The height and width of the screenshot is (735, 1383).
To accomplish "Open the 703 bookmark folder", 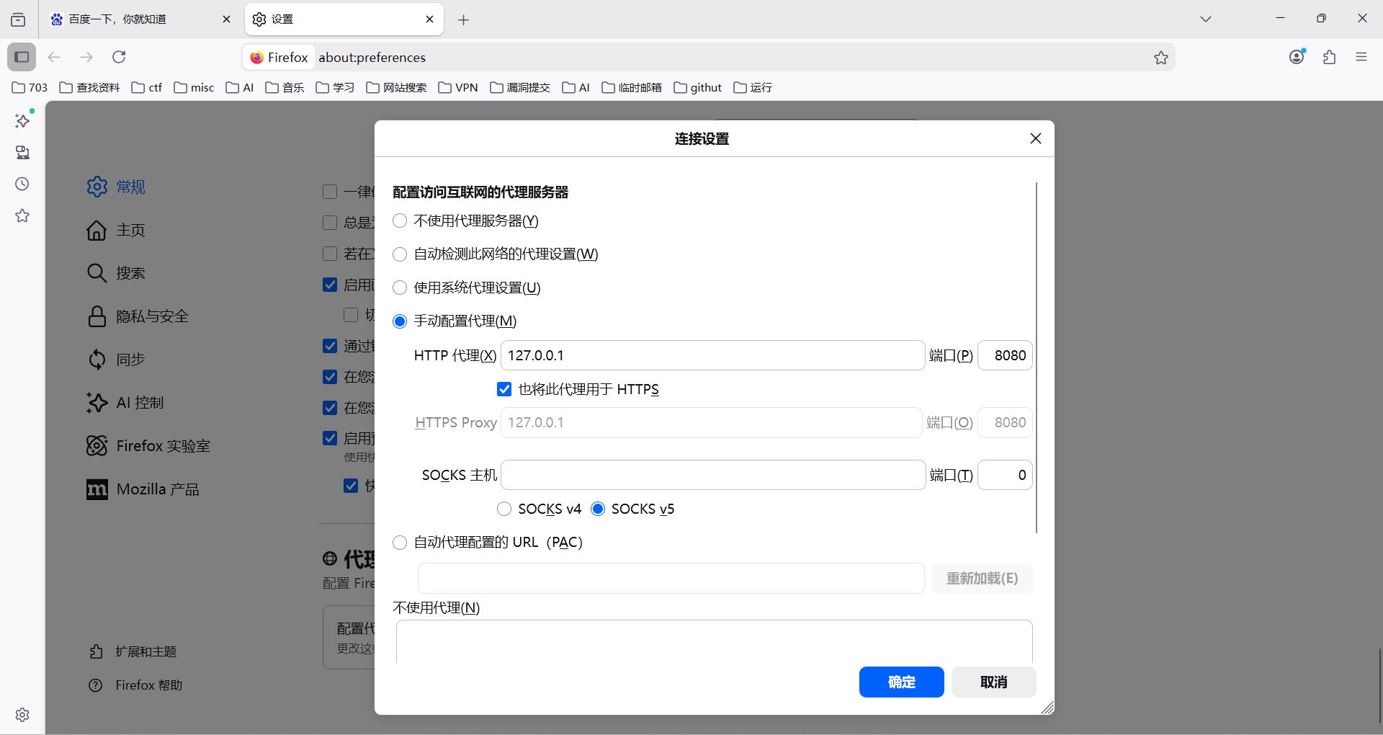I will [x=30, y=88].
